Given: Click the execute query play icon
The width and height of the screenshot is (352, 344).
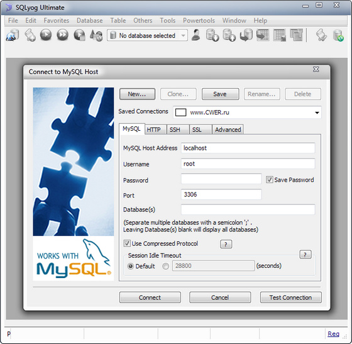Looking at the screenshot, I should tap(46, 35).
